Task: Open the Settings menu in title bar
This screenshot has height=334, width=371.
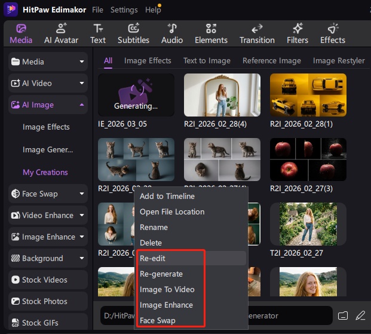Action: tap(124, 10)
